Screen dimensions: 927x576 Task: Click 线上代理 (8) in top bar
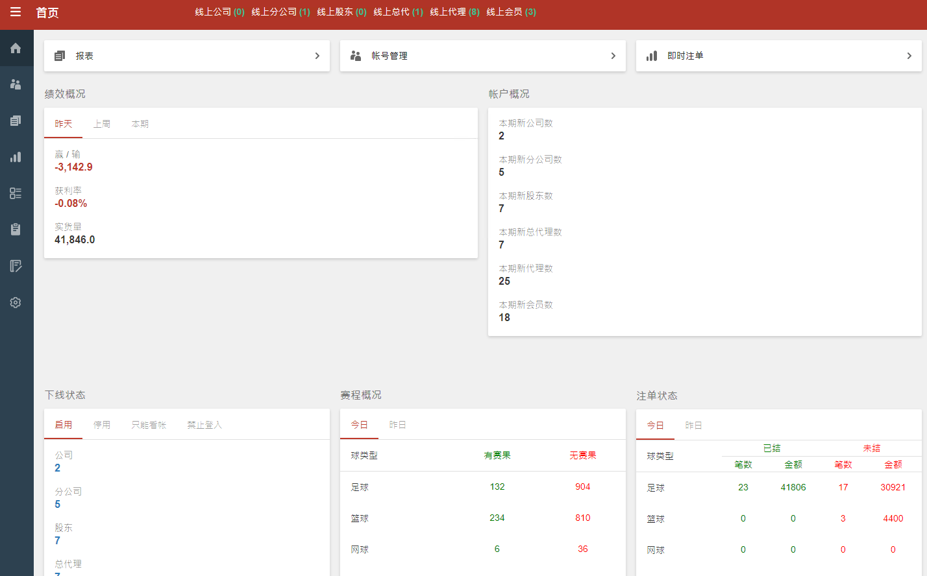click(455, 12)
